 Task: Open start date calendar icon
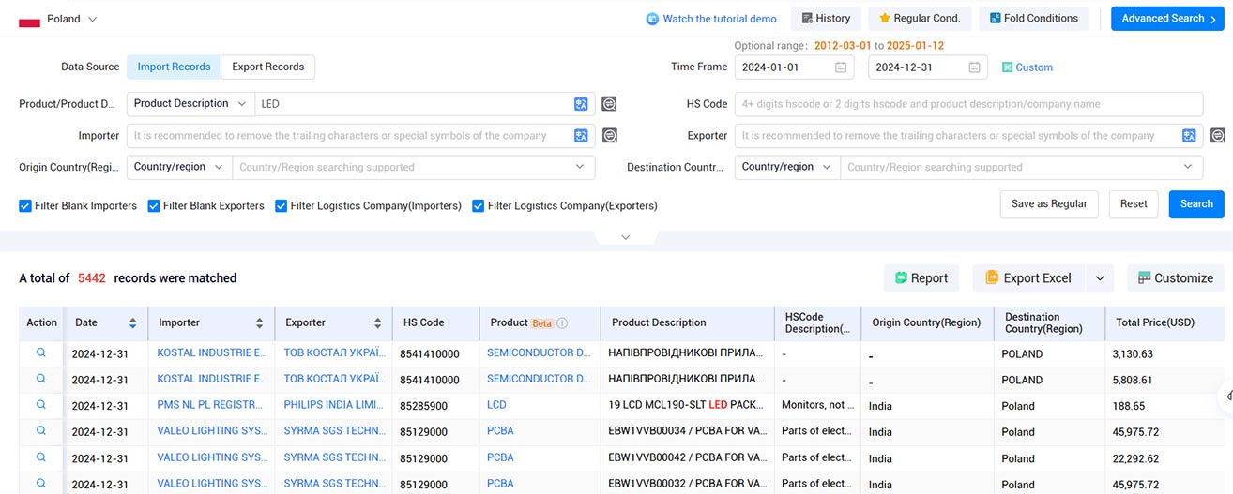pyautogui.click(x=841, y=67)
